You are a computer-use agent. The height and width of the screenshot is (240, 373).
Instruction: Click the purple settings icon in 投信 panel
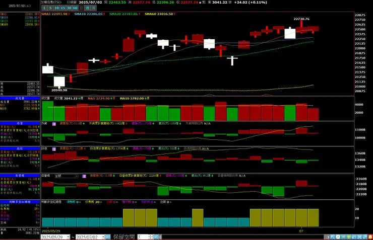54,149
